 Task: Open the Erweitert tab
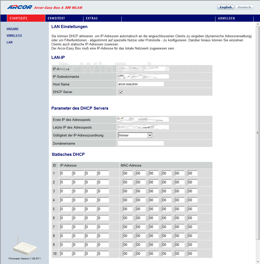(x=64, y=18)
